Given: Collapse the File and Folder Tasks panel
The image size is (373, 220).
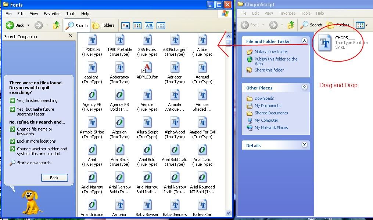Looking at the screenshot, I should click(x=304, y=41).
